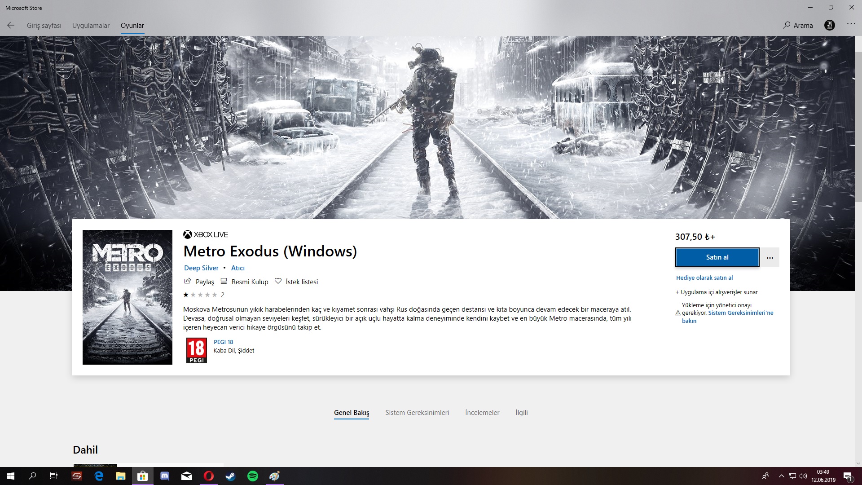Click the Microsoft Store taskbar icon

click(143, 476)
